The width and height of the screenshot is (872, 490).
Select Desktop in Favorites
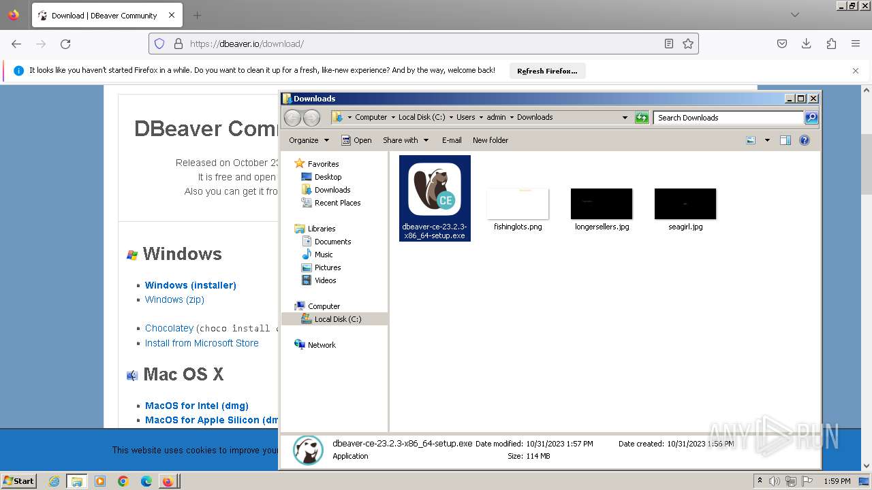pyautogui.click(x=322, y=177)
